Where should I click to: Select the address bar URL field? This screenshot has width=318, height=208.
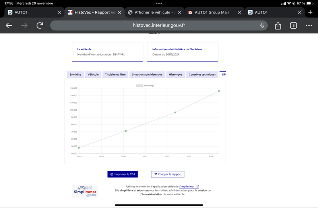[159, 25]
